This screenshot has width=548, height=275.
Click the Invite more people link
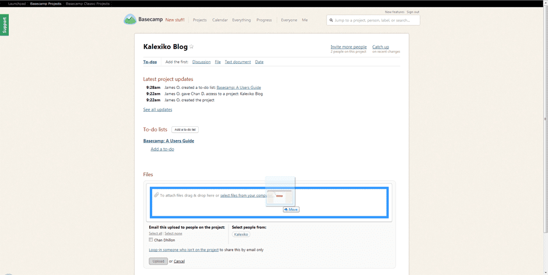[x=348, y=47]
